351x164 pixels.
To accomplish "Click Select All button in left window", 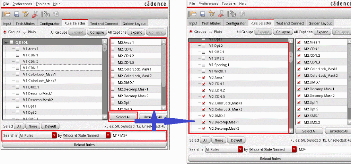I will tap(123, 117).
